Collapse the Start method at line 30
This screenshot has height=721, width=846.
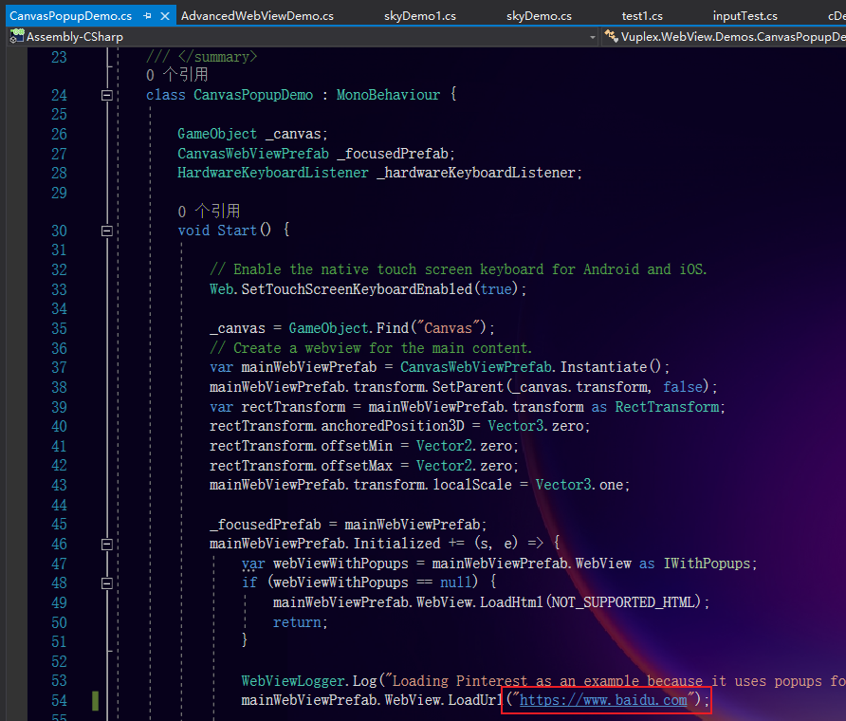[107, 231]
